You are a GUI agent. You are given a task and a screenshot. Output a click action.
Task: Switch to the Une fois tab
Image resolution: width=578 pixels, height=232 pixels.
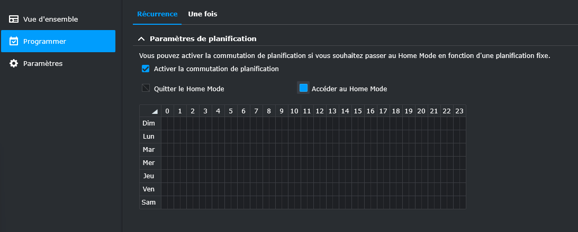[x=203, y=14]
